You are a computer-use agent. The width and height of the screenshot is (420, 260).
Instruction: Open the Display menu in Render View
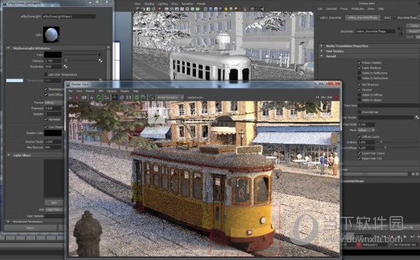[x=125, y=91]
